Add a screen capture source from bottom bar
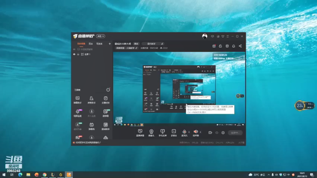The image size is (317, 178). pos(140,133)
